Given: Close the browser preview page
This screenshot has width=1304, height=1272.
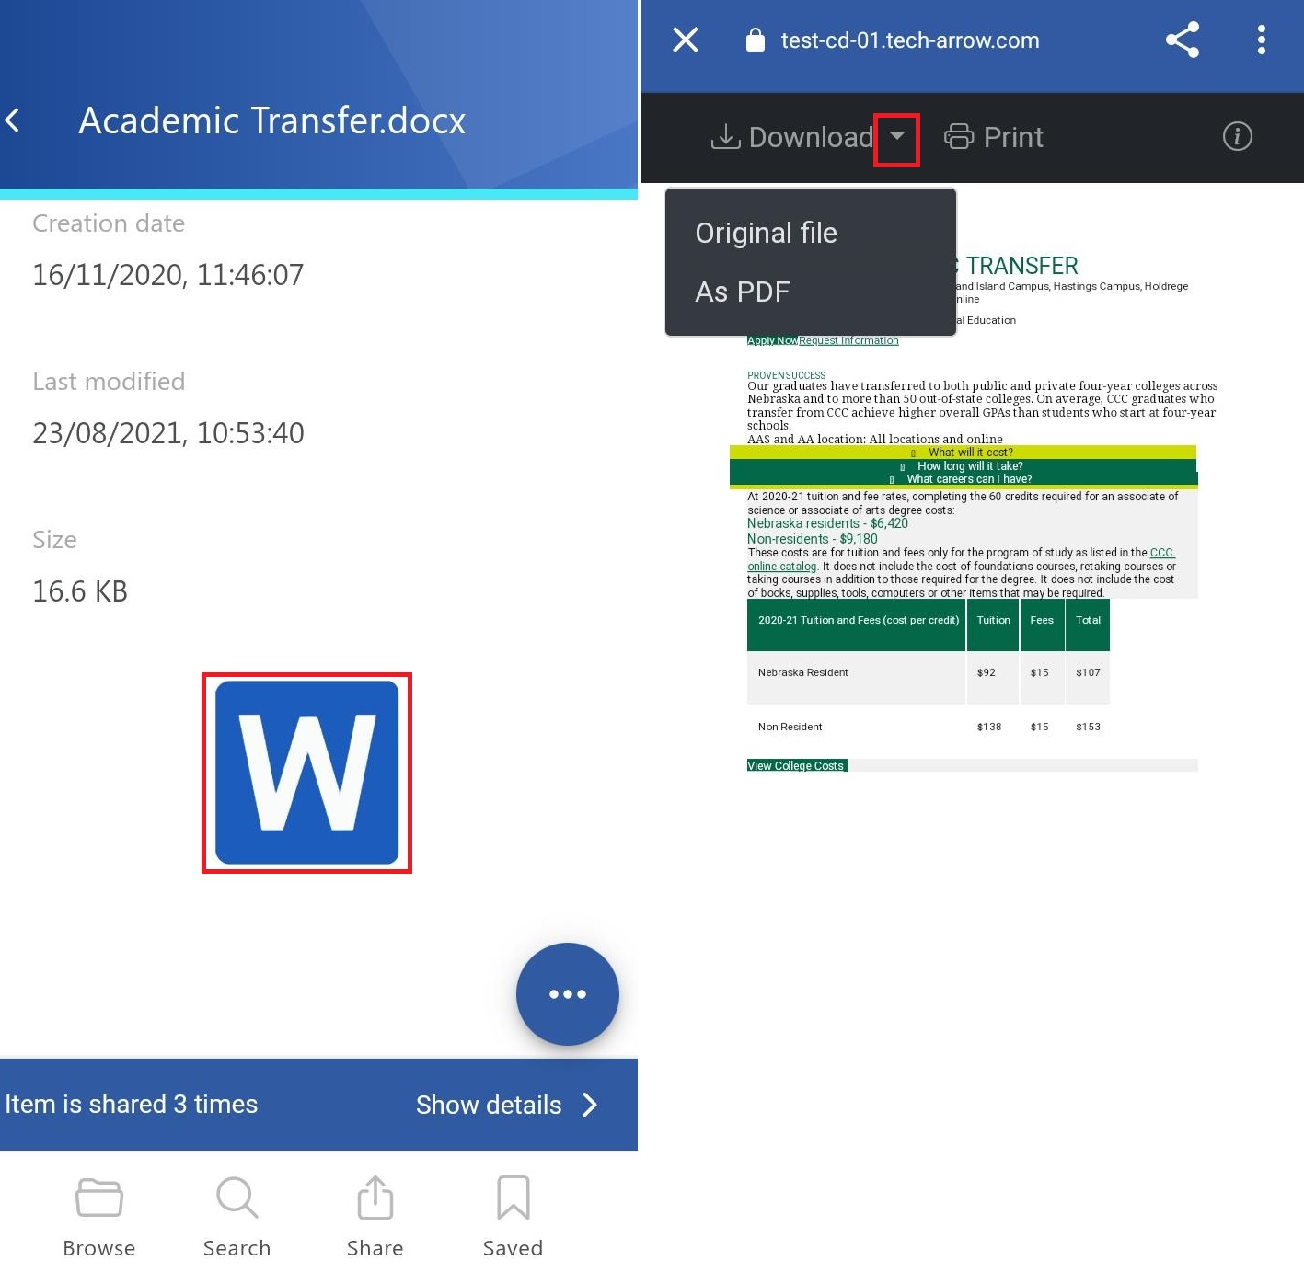Looking at the screenshot, I should point(686,40).
